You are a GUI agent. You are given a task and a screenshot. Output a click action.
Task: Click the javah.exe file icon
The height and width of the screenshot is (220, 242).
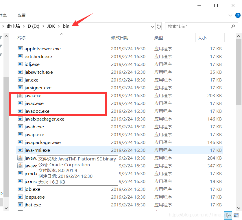pyautogui.click(x=20, y=127)
